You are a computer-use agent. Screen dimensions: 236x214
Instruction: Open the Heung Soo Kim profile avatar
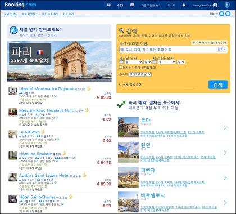[215, 5]
